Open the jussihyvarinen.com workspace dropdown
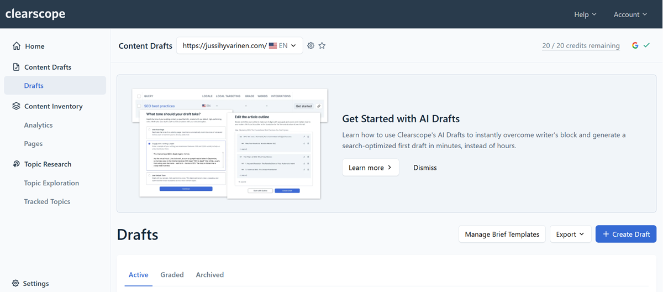The width and height of the screenshot is (663, 292). click(x=239, y=45)
